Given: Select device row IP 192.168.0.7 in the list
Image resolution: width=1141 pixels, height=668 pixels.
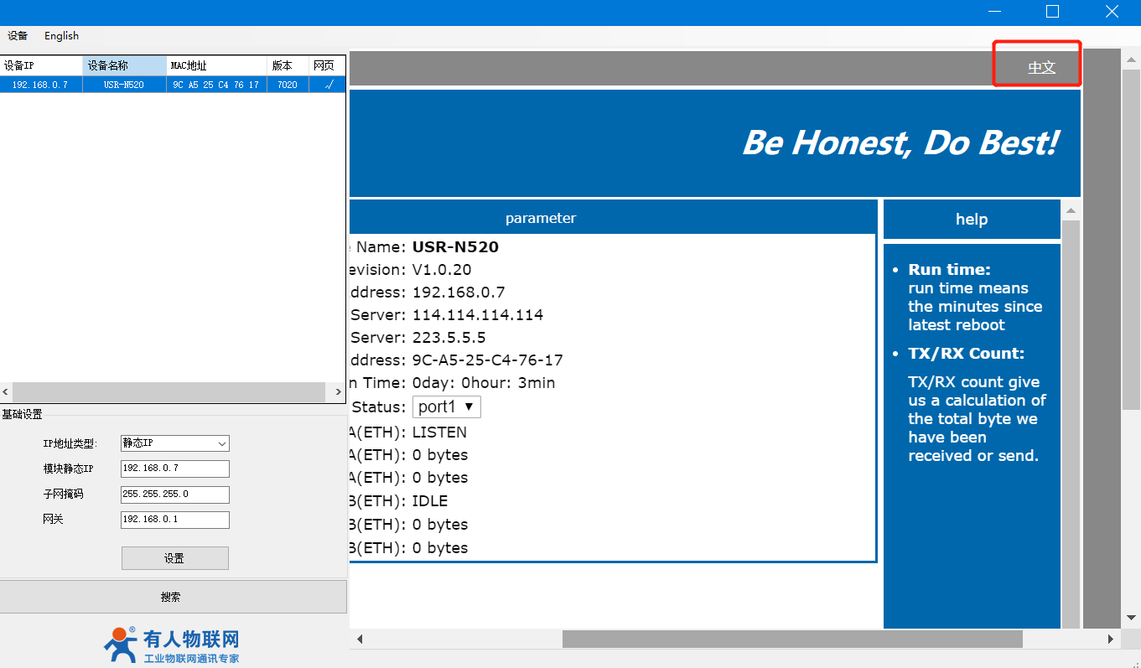Looking at the screenshot, I should coord(40,85).
